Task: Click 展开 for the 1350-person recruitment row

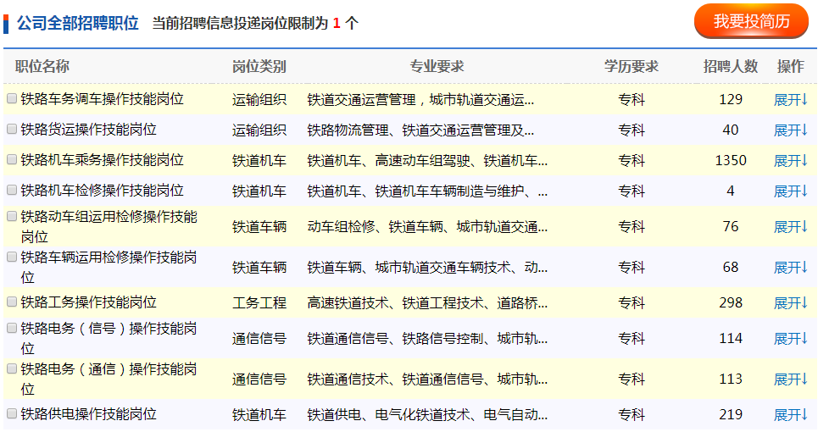Action: [790, 161]
